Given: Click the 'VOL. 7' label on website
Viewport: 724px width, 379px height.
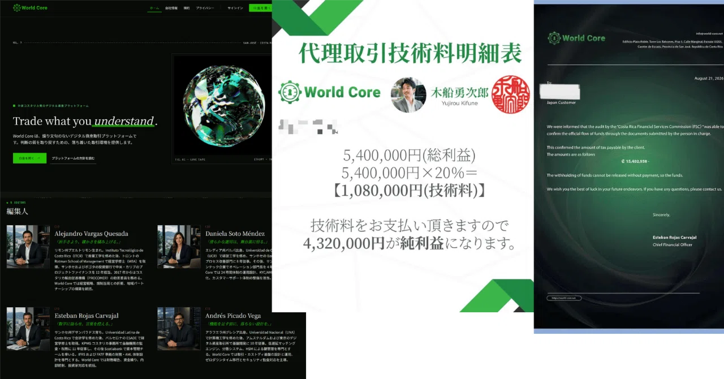Looking at the screenshot, I should 17,43.
